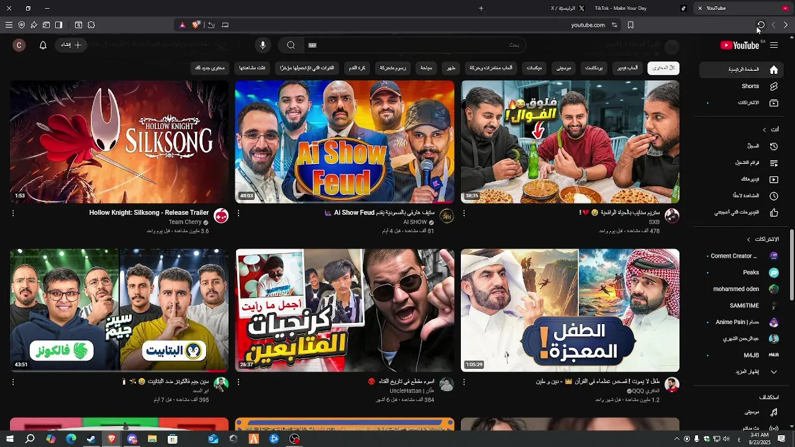Open the Brave main hamburger menu
The width and height of the screenshot is (795, 447).
9,25
